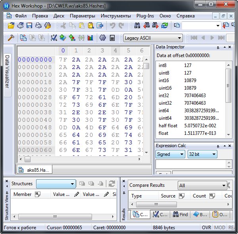Pin the Data Inspector panel
238x234 pixels.
coord(218,47)
